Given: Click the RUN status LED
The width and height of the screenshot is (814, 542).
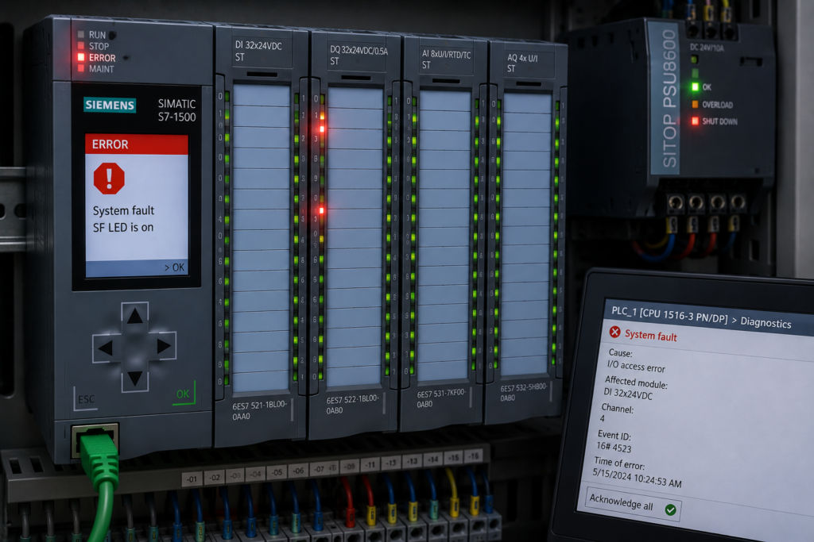Looking at the screenshot, I should pos(81,34).
